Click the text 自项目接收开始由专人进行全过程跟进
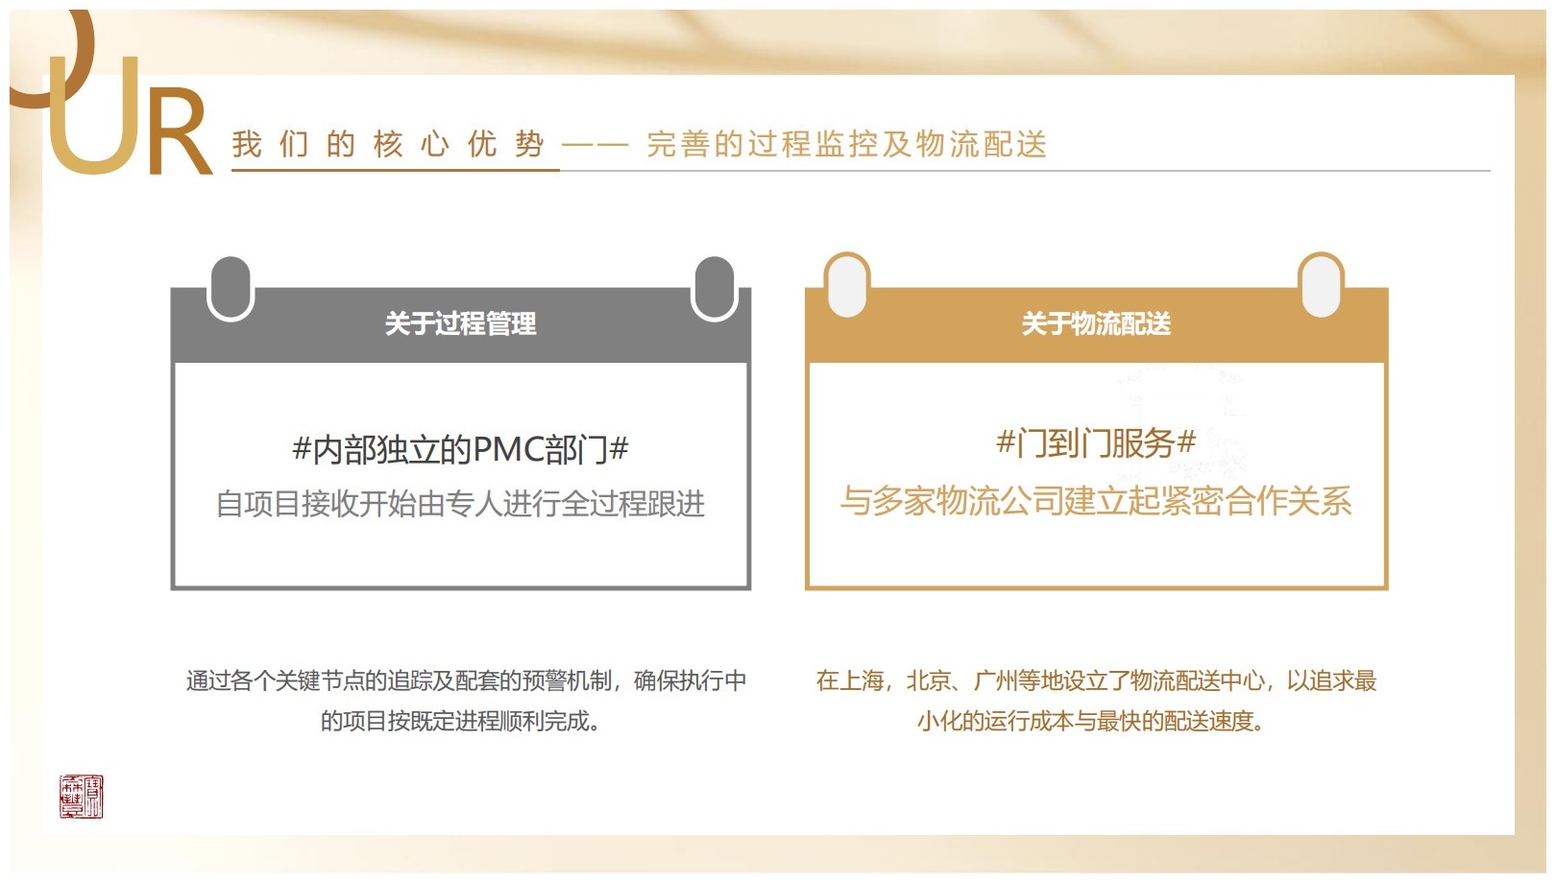 point(460,503)
